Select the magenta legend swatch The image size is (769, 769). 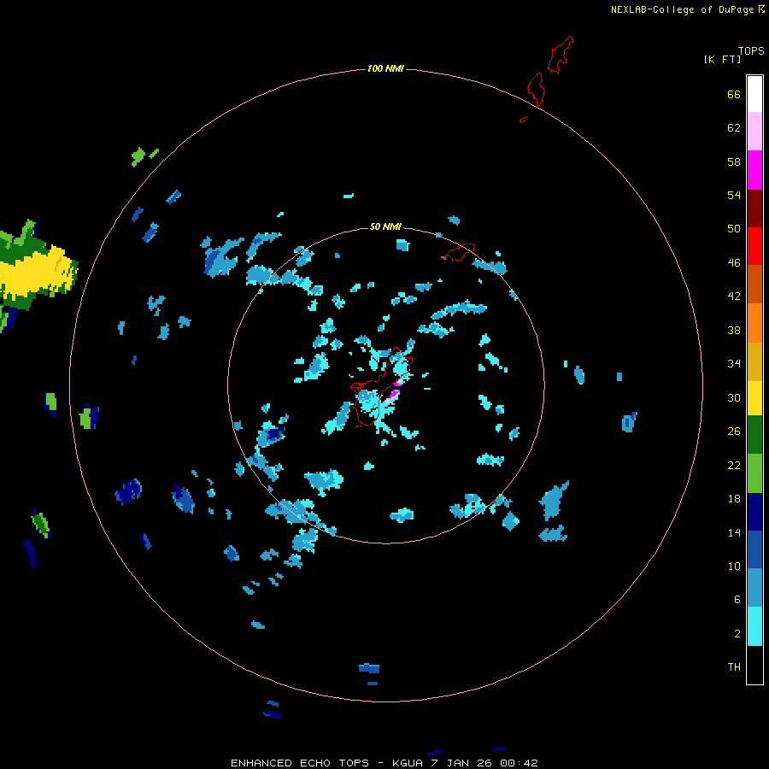pos(754,170)
